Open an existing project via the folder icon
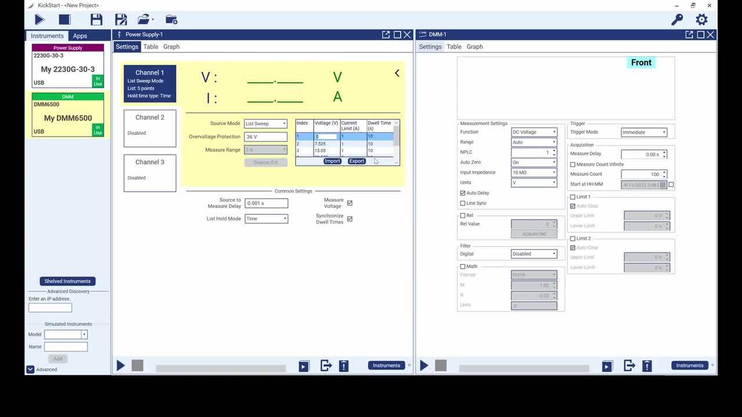Image resolution: width=742 pixels, height=417 pixels. [x=143, y=19]
